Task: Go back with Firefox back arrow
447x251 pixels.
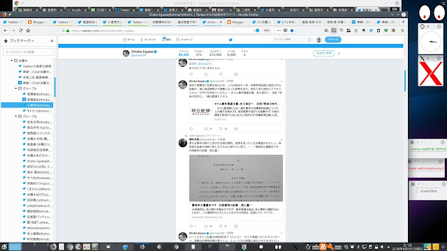Action: (6, 31)
